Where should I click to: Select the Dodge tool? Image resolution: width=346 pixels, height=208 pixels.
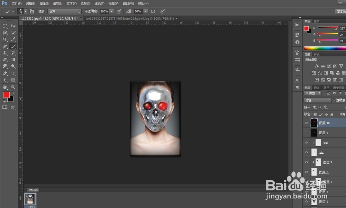[x=13, y=66]
